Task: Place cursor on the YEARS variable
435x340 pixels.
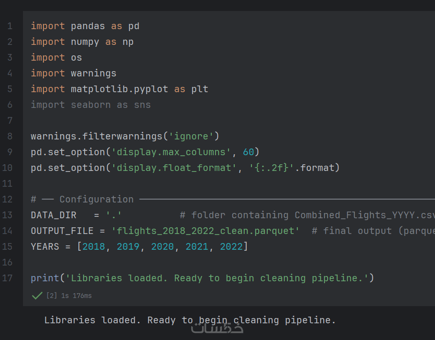Action: pyautogui.click(x=45, y=246)
